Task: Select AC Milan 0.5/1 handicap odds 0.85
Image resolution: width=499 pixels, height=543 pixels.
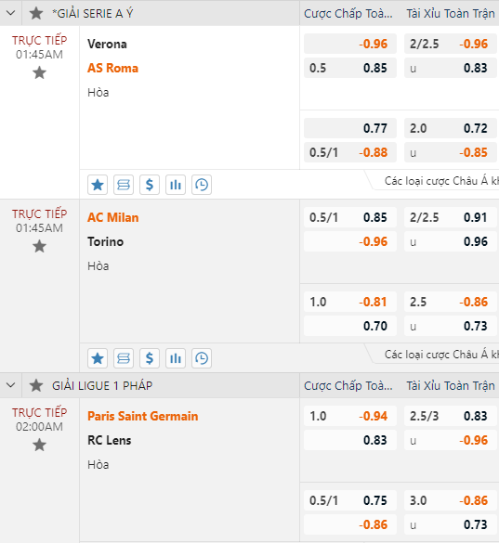Action: (x=350, y=217)
